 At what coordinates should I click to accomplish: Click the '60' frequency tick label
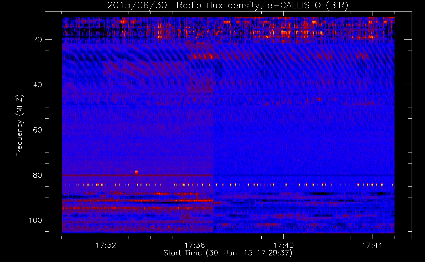click(38, 130)
